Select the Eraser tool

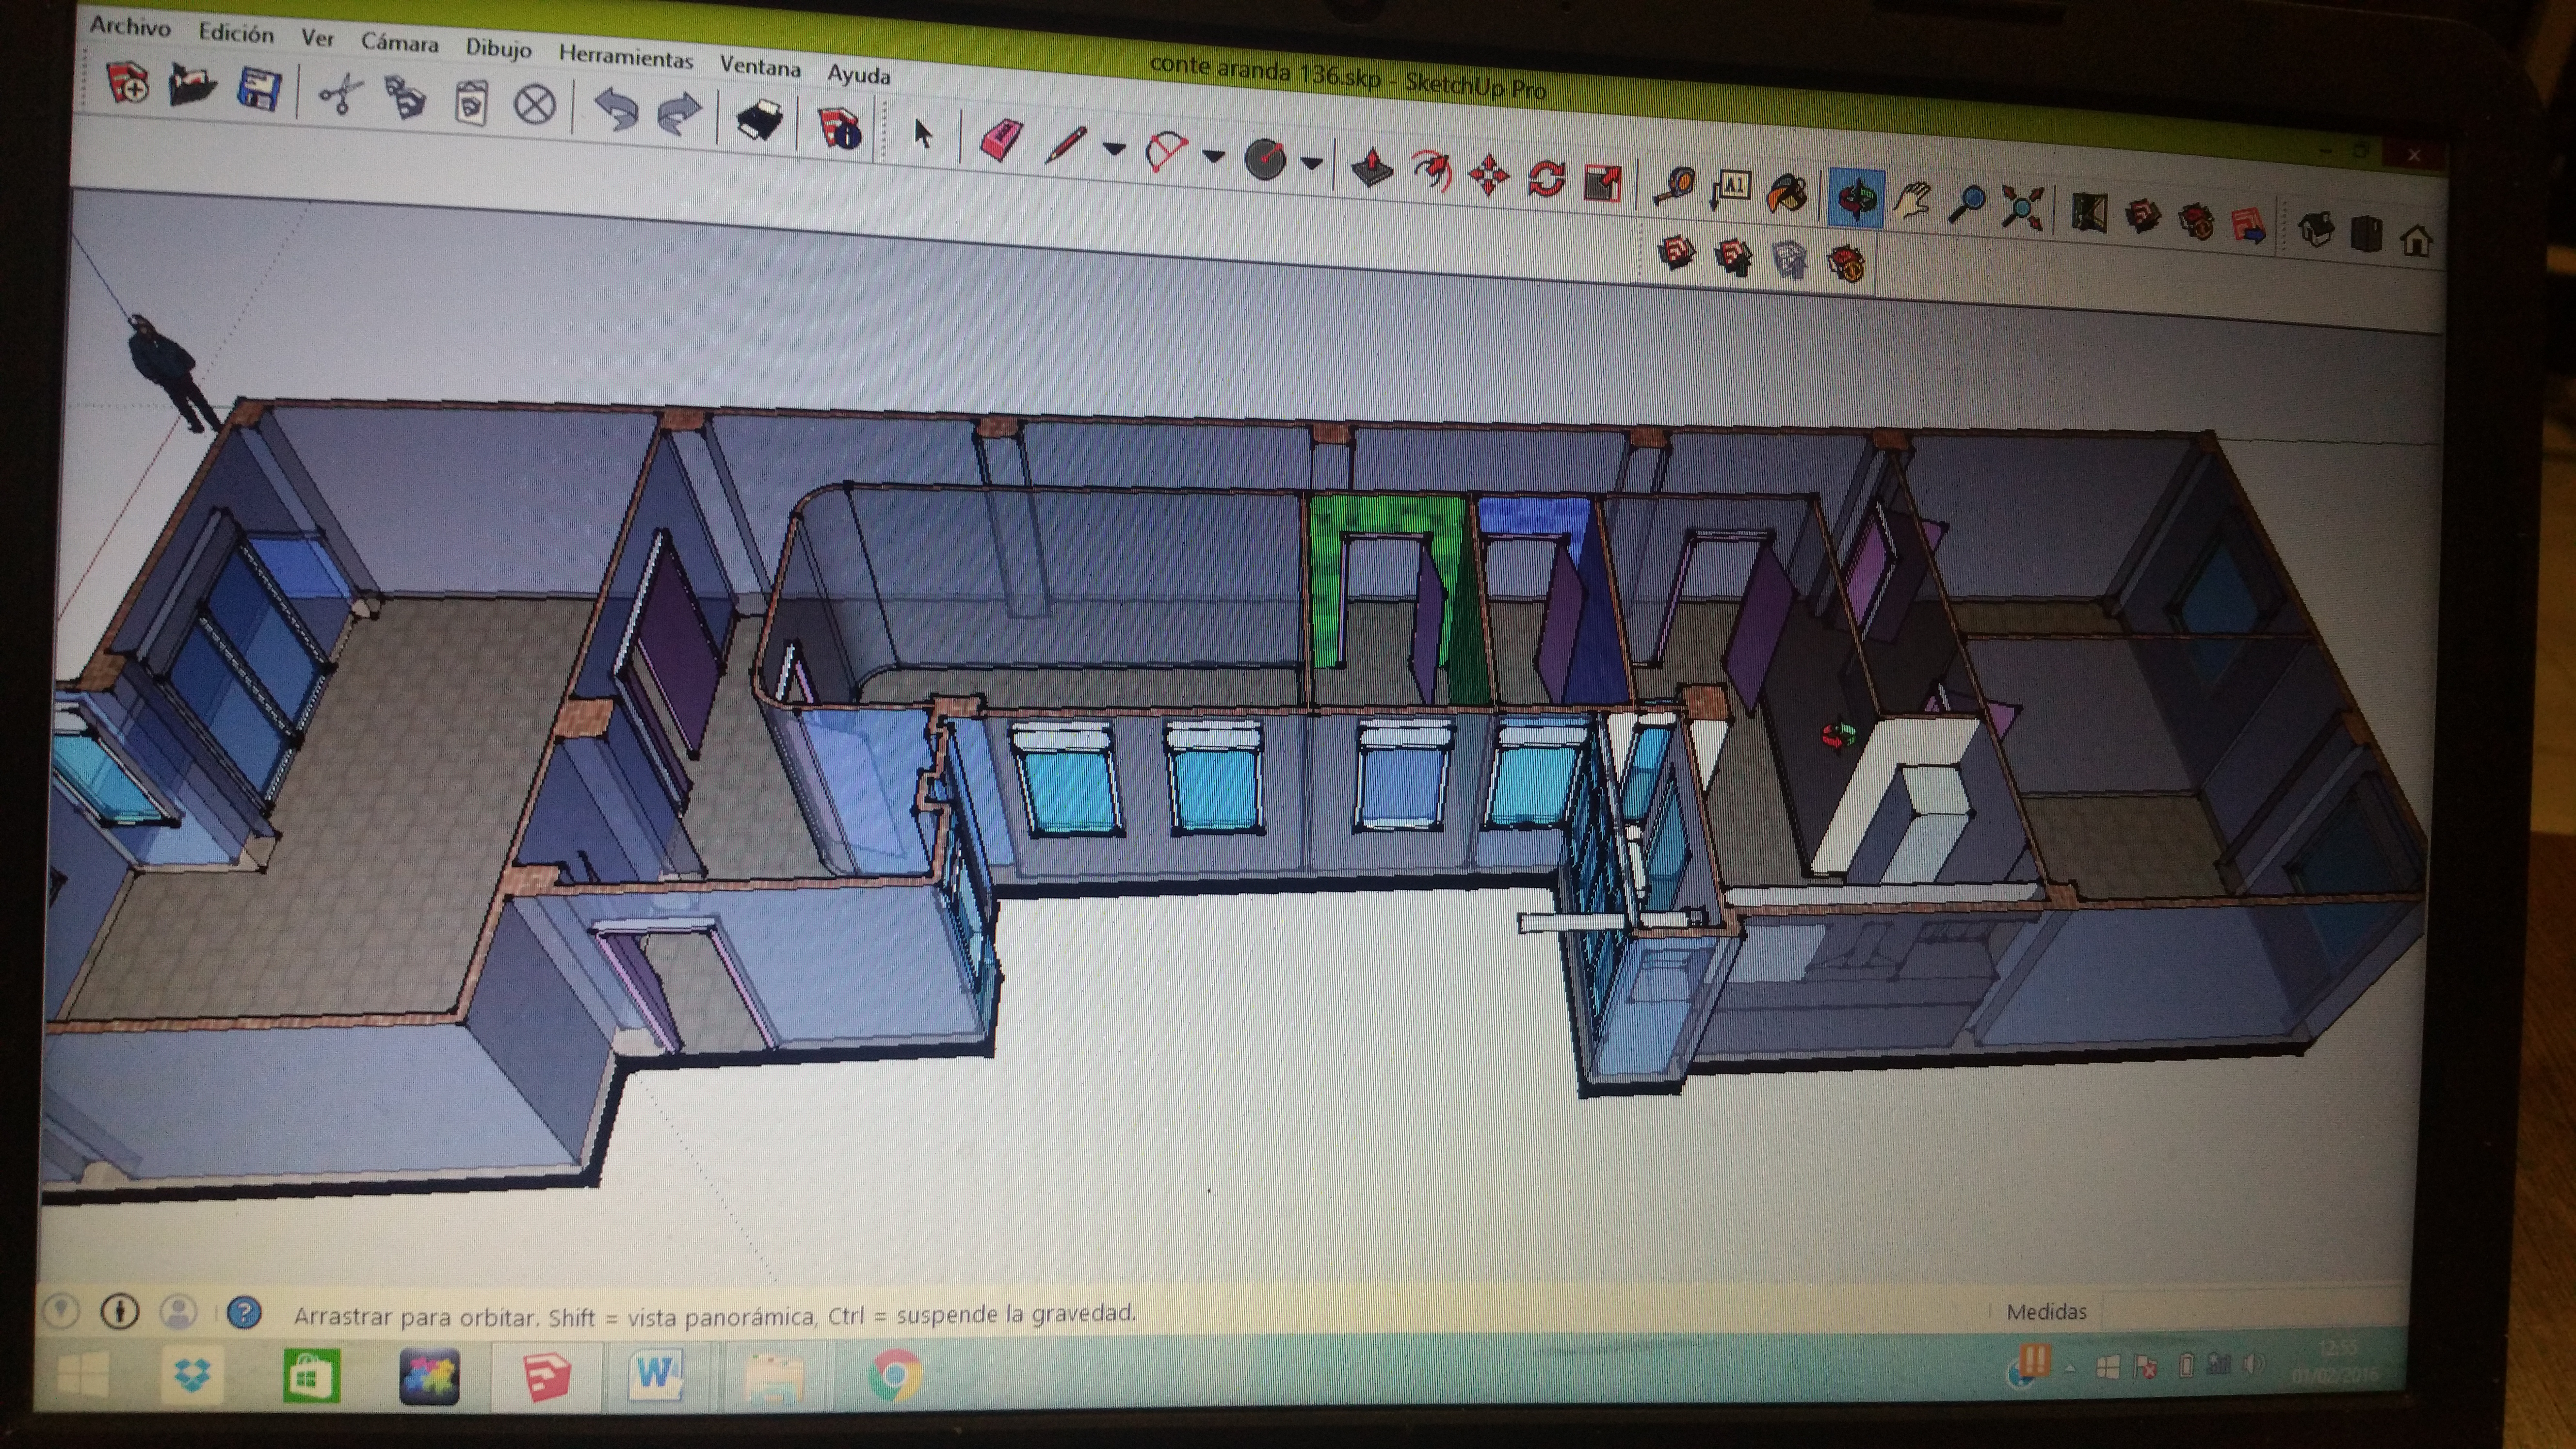(1000, 140)
